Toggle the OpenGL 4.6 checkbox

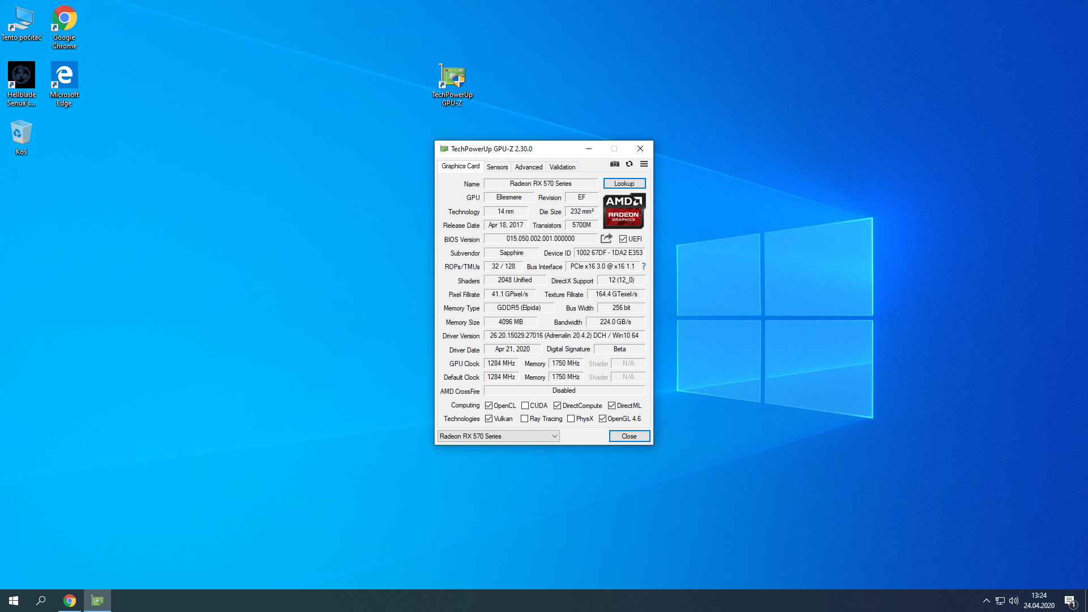[603, 419]
